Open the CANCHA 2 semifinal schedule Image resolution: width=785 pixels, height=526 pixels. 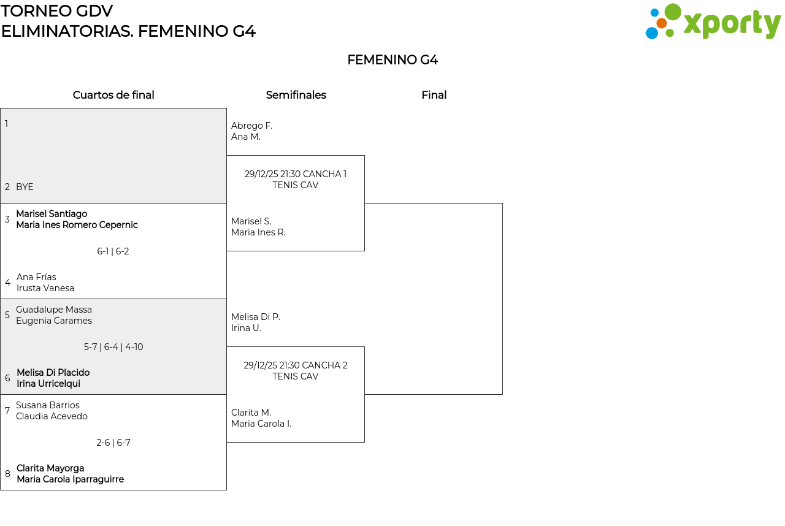point(296,371)
